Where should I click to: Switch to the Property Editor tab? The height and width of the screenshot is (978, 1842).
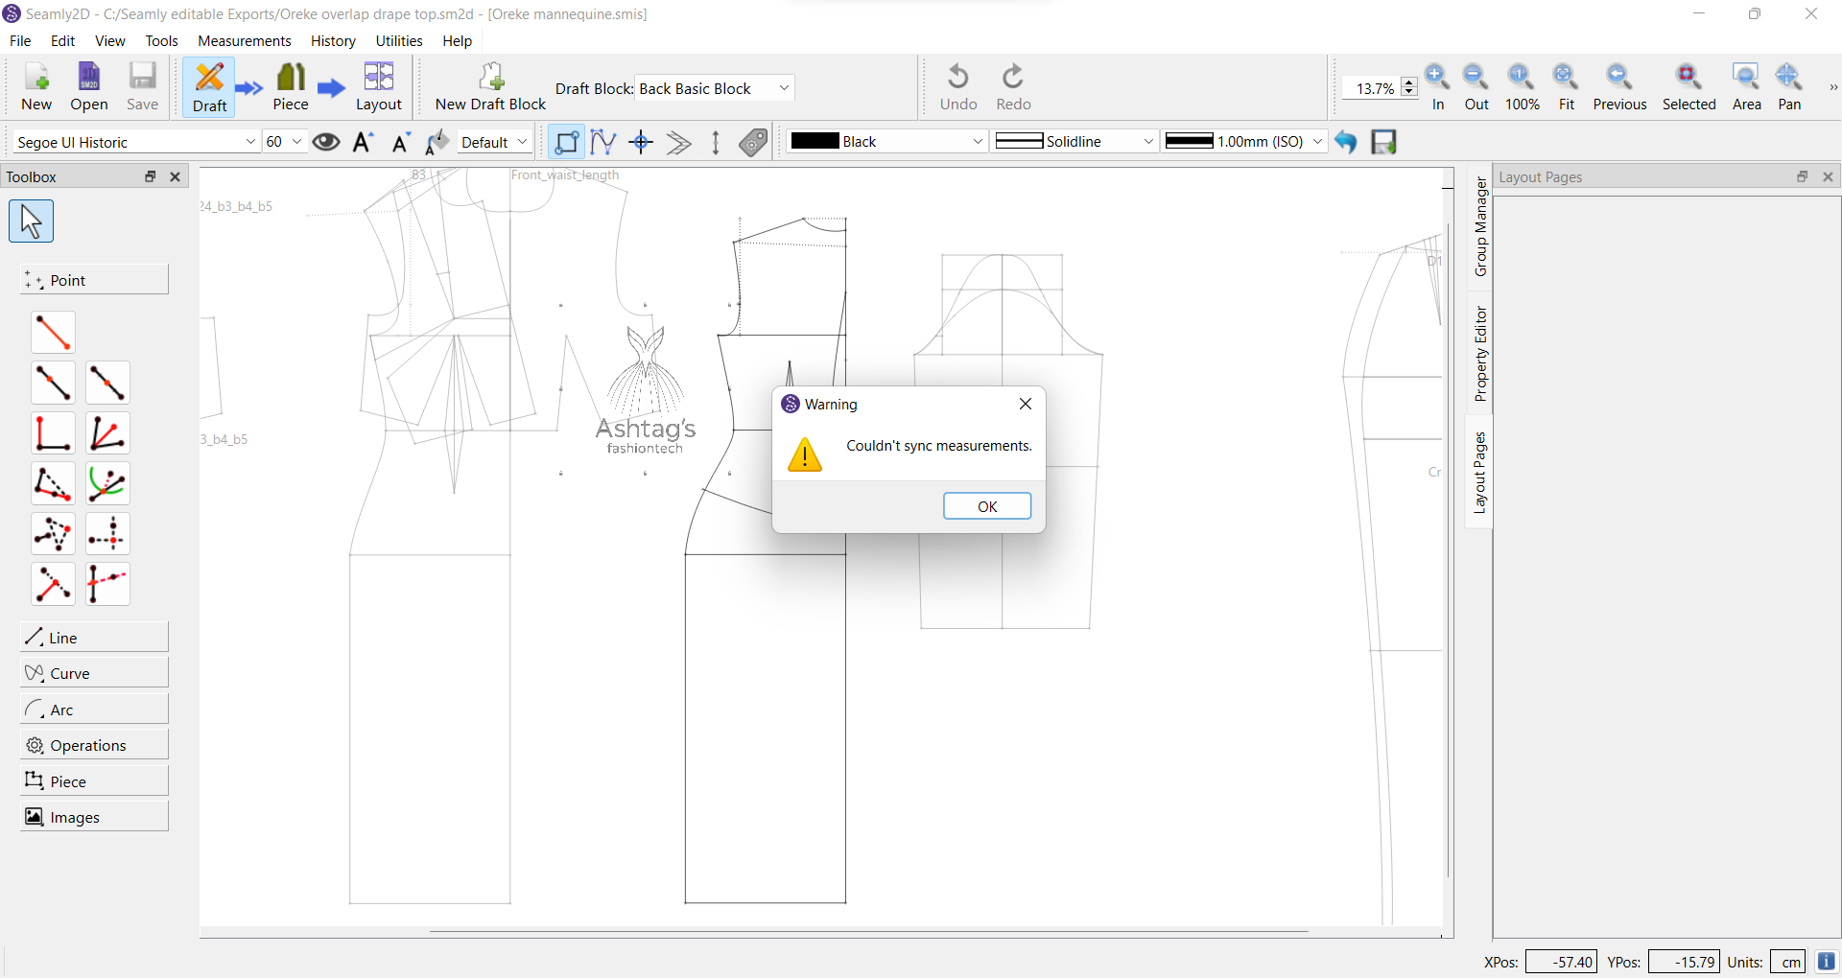click(x=1480, y=354)
